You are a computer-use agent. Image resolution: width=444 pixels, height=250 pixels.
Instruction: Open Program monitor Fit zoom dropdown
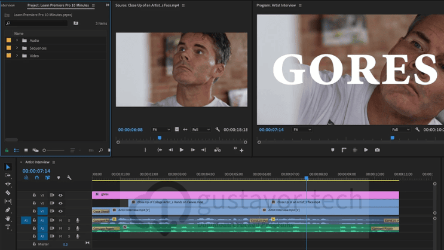(302, 130)
